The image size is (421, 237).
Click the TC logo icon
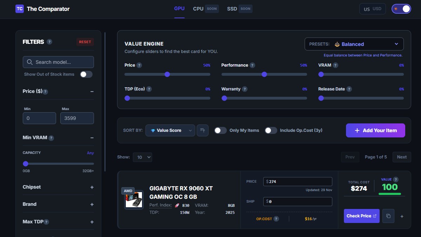tap(20, 9)
